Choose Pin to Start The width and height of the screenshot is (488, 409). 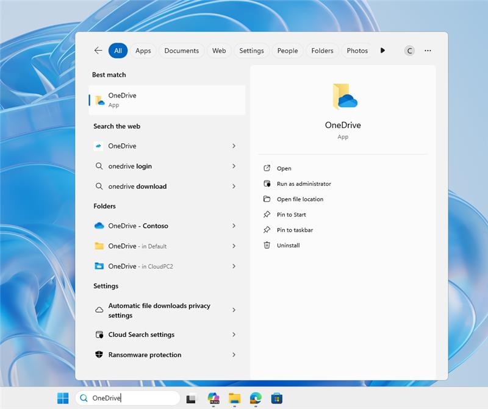pos(292,215)
